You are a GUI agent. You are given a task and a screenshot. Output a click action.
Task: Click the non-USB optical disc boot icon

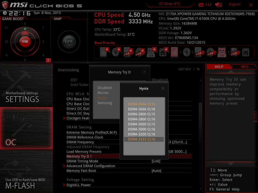pos(186,52)
